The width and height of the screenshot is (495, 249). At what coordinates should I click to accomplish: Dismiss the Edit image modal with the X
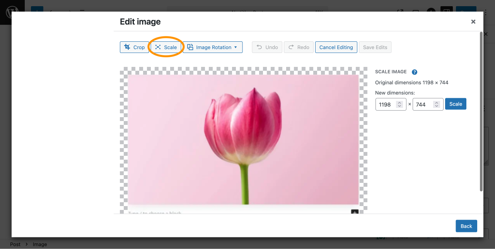pyautogui.click(x=473, y=22)
